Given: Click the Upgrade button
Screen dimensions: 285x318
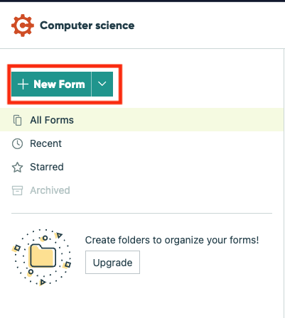Looking at the screenshot, I should tap(112, 263).
